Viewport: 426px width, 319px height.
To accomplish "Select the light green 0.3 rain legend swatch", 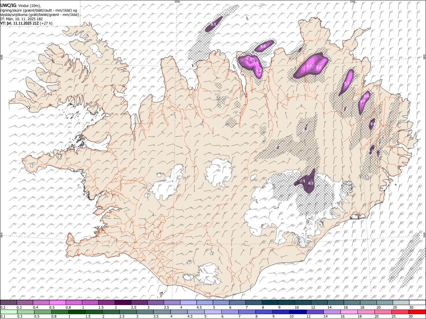I will click(26, 312).
